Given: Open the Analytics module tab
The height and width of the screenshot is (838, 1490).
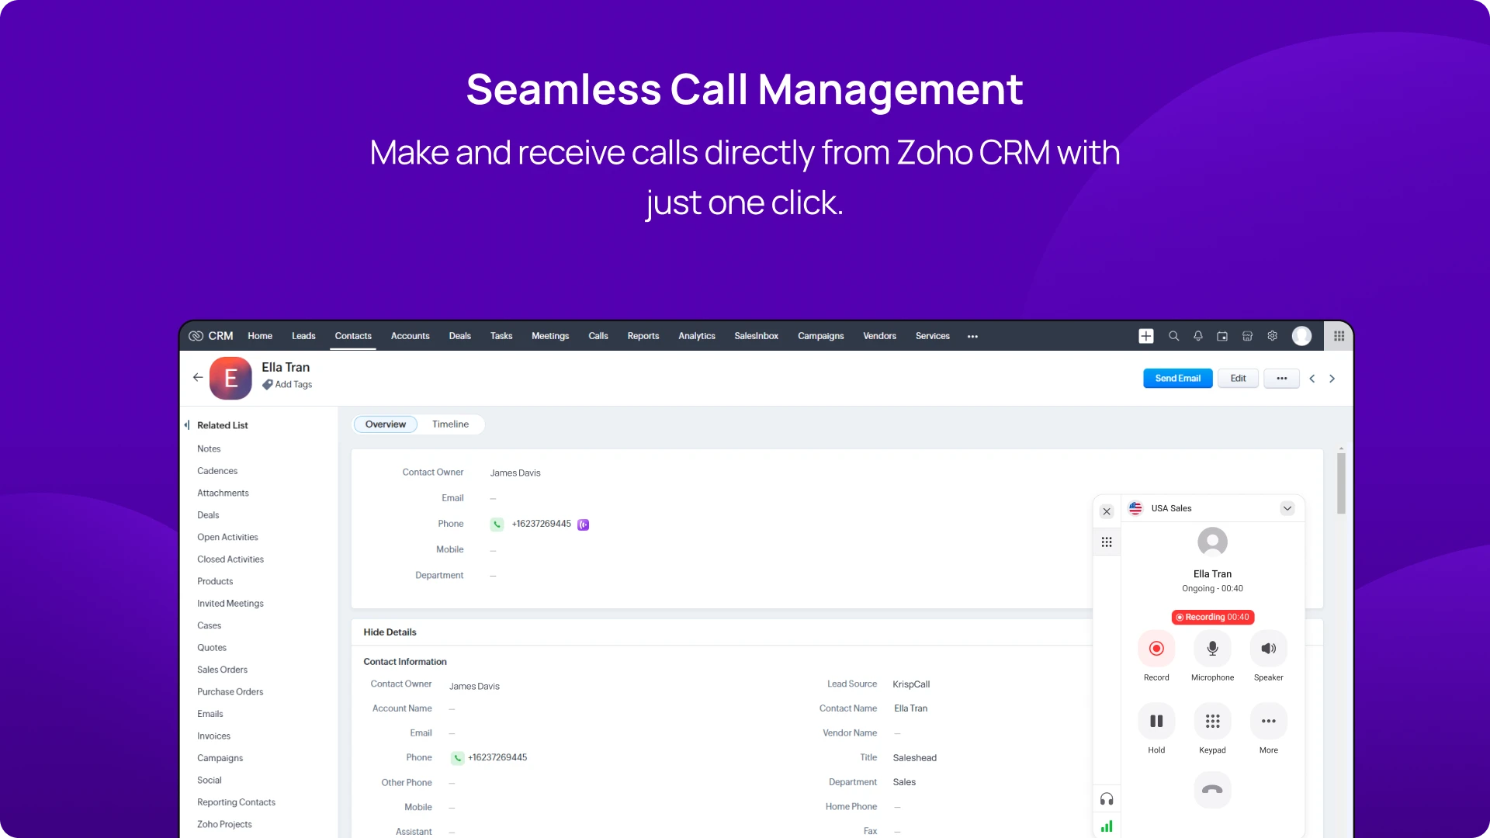Looking at the screenshot, I should click(697, 336).
